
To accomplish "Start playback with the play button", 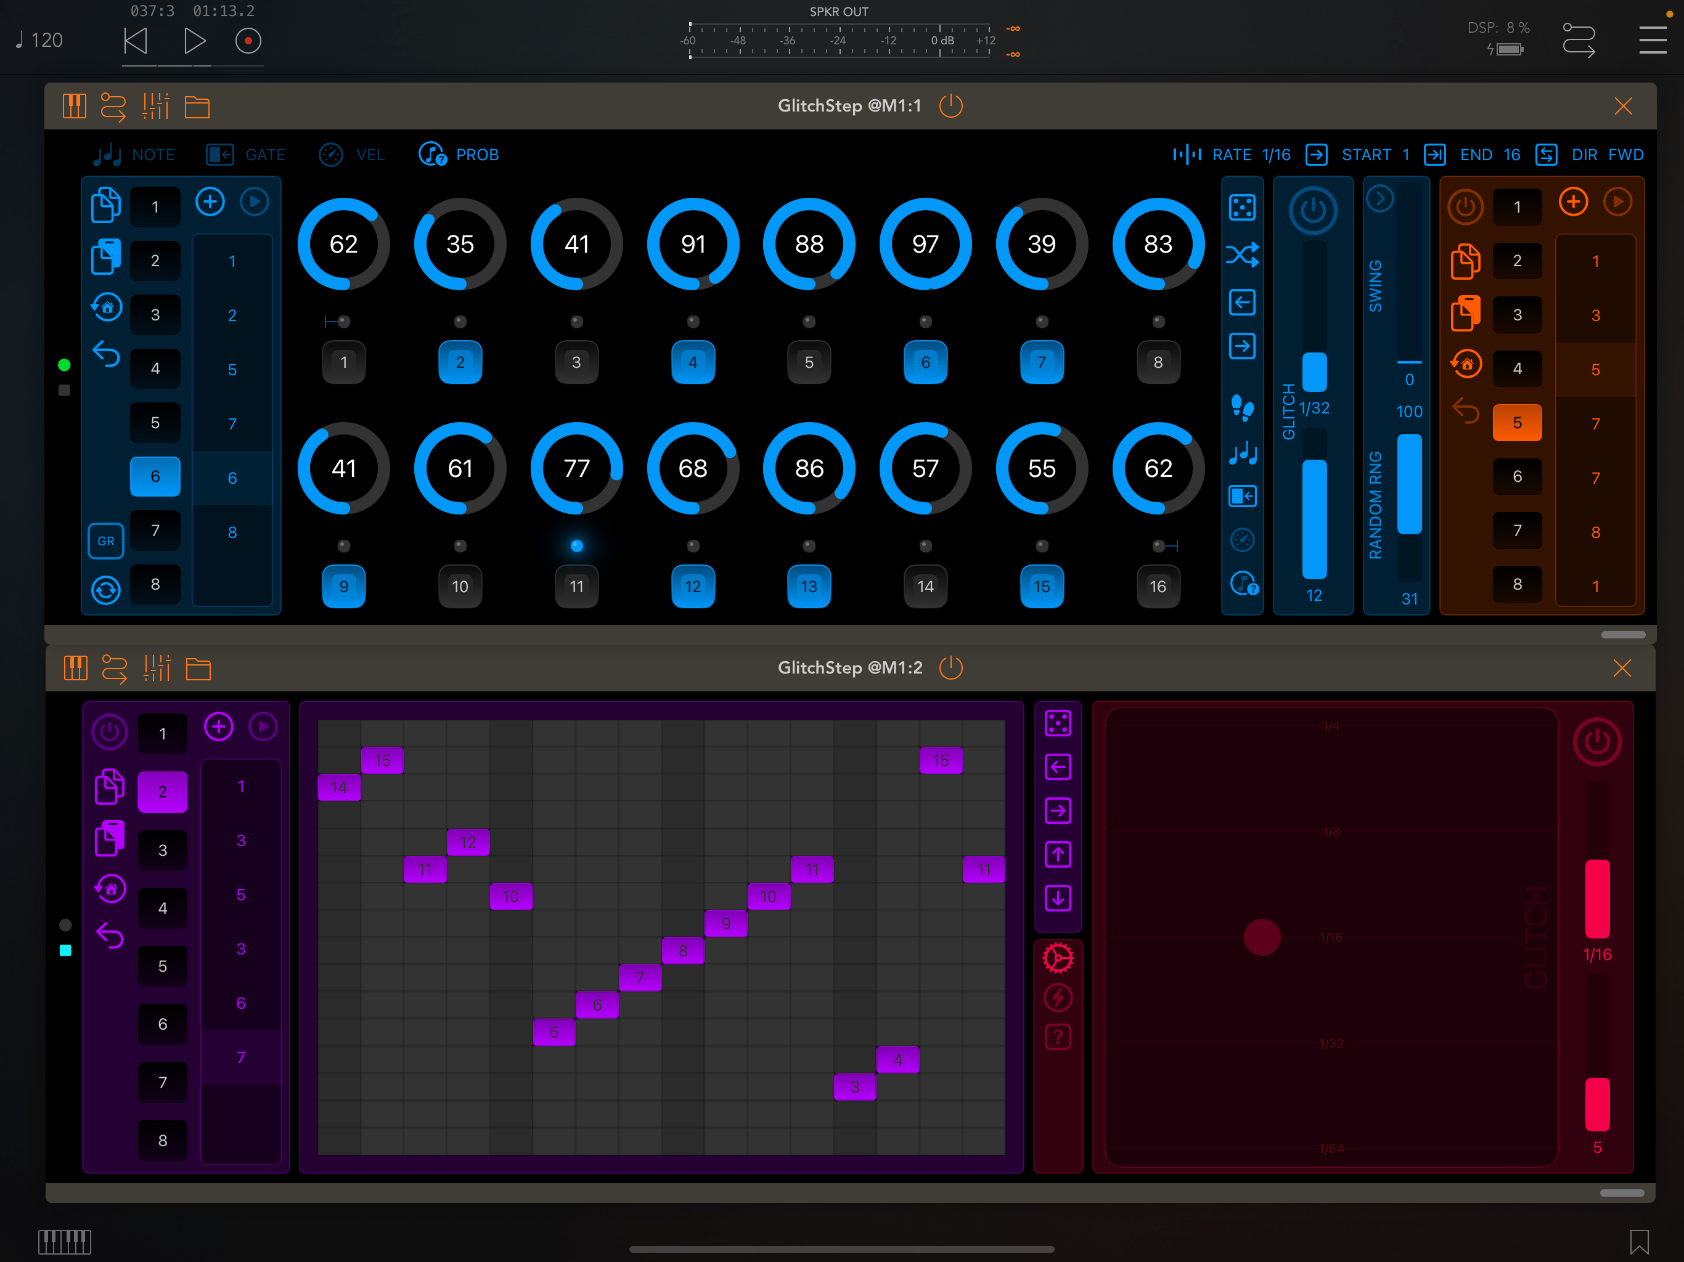I will 194,41.
